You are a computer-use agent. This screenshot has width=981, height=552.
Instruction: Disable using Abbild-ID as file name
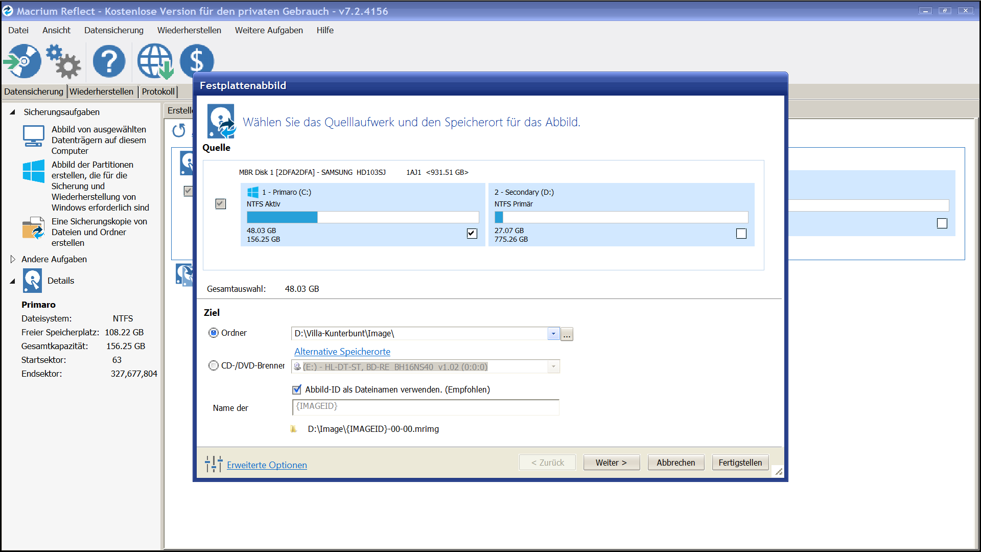[297, 389]
